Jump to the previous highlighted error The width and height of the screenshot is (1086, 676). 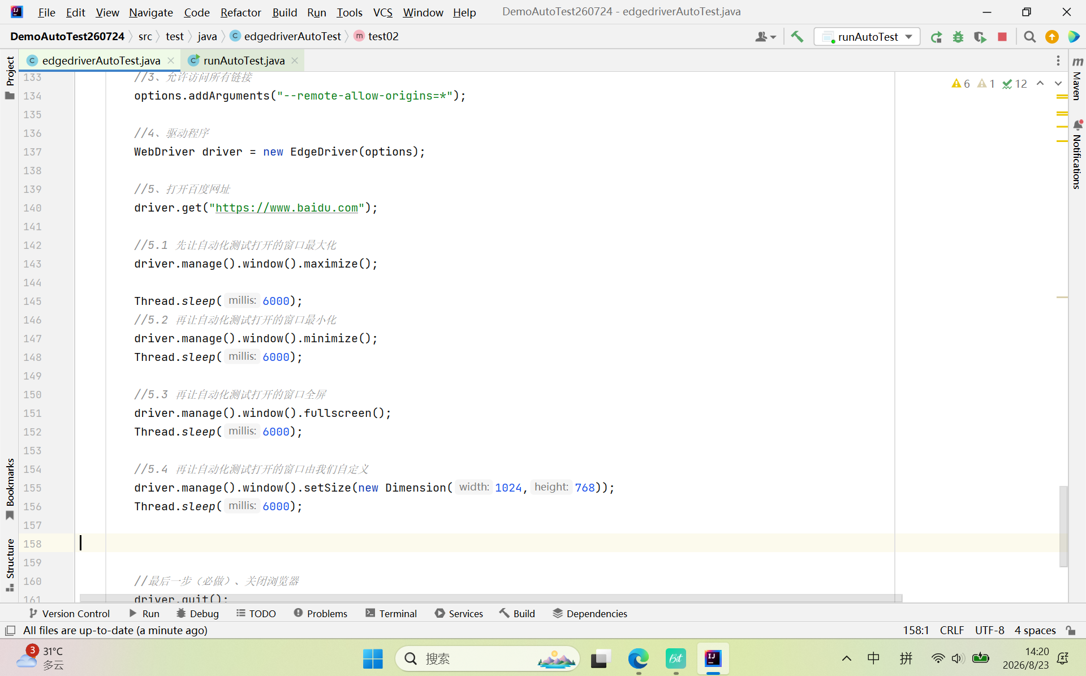tap(1040, 84)
